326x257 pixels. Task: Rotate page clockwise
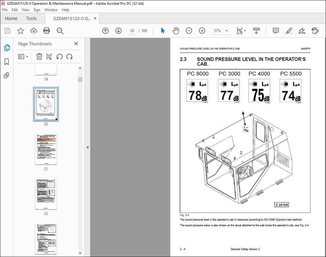click(70, 56)
